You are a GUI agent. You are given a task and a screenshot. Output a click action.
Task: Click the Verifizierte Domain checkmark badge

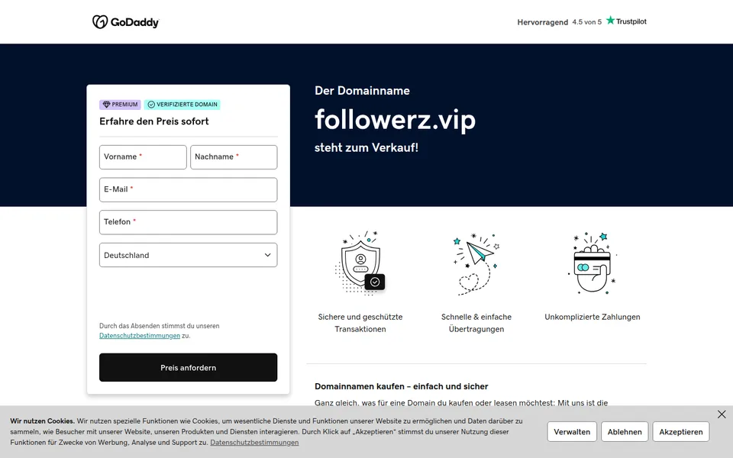pyautogui.click(x=182, y=105)
